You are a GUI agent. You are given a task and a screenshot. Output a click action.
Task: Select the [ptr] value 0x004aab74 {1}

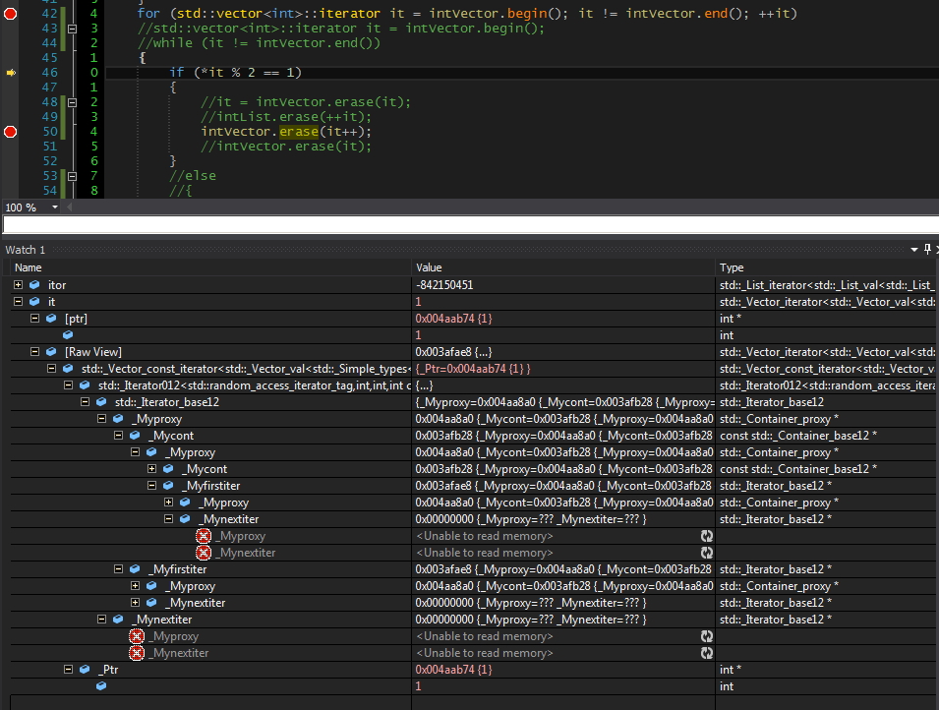tap(453, 319)
